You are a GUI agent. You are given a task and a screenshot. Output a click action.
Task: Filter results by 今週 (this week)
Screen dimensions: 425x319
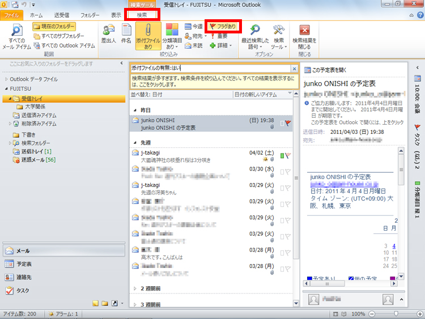[194, 26]
